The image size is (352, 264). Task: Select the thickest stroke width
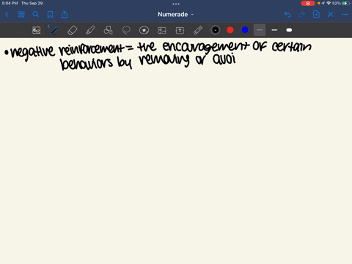point(289,30)
